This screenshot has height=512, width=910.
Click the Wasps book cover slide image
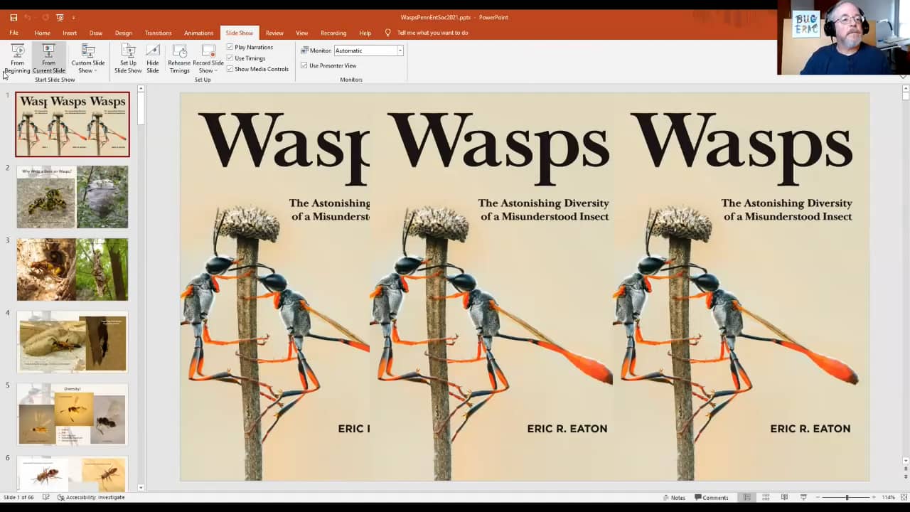point(525,287)
